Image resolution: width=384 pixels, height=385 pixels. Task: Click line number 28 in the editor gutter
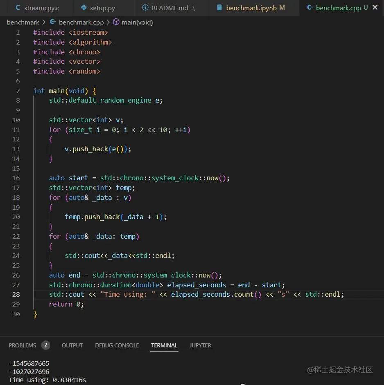(16, 294)
